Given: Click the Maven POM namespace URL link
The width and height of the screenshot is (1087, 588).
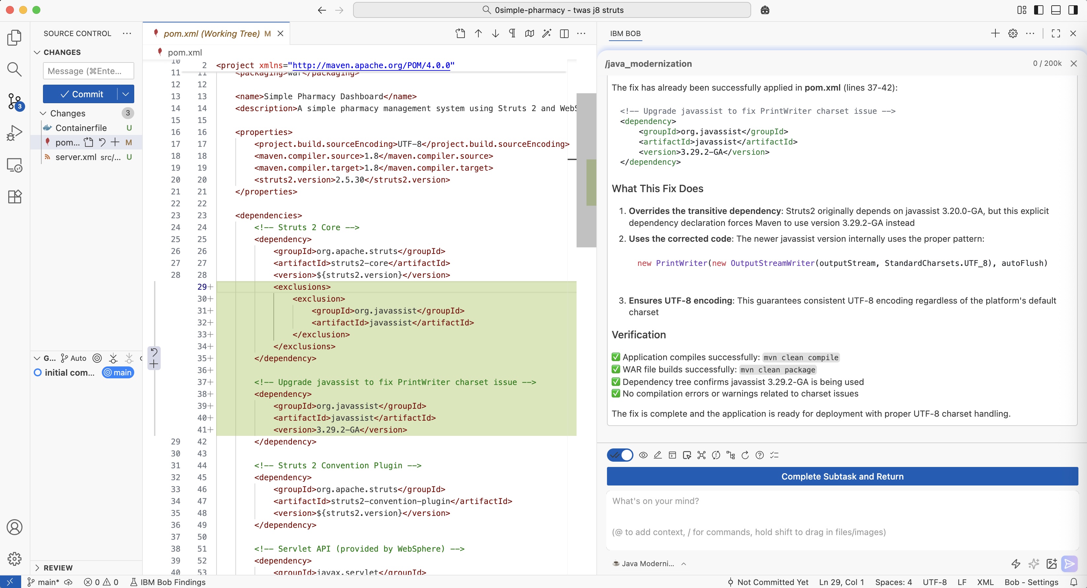Looking at the screenshot, I should (371, 65).
